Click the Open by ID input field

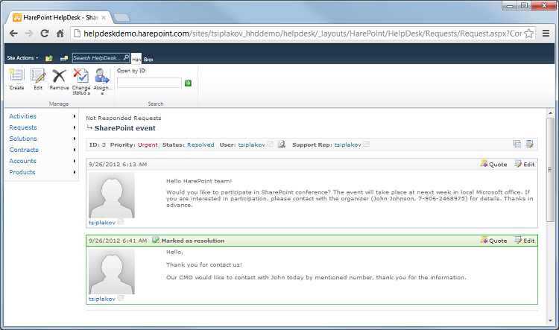149,83
